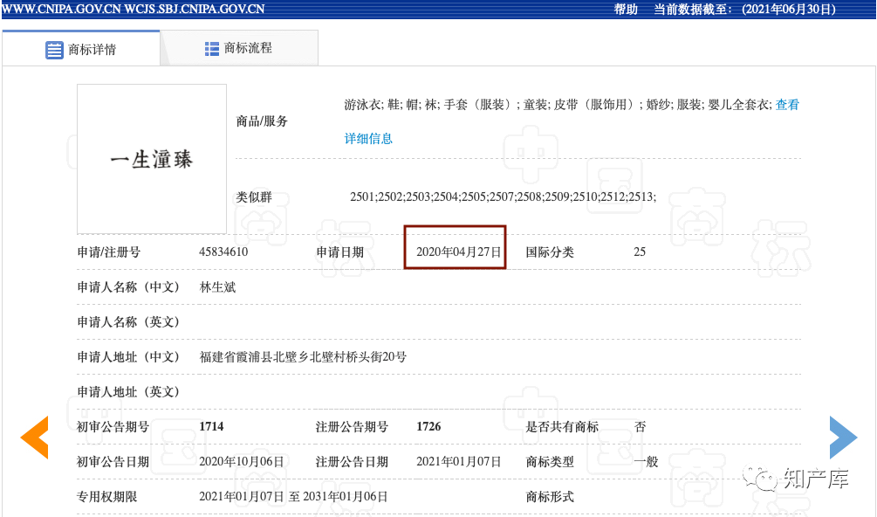Click the applicant name 林生斌
Image resolution: width=877 pixels, height=517 pixels.
pos(217,287)
